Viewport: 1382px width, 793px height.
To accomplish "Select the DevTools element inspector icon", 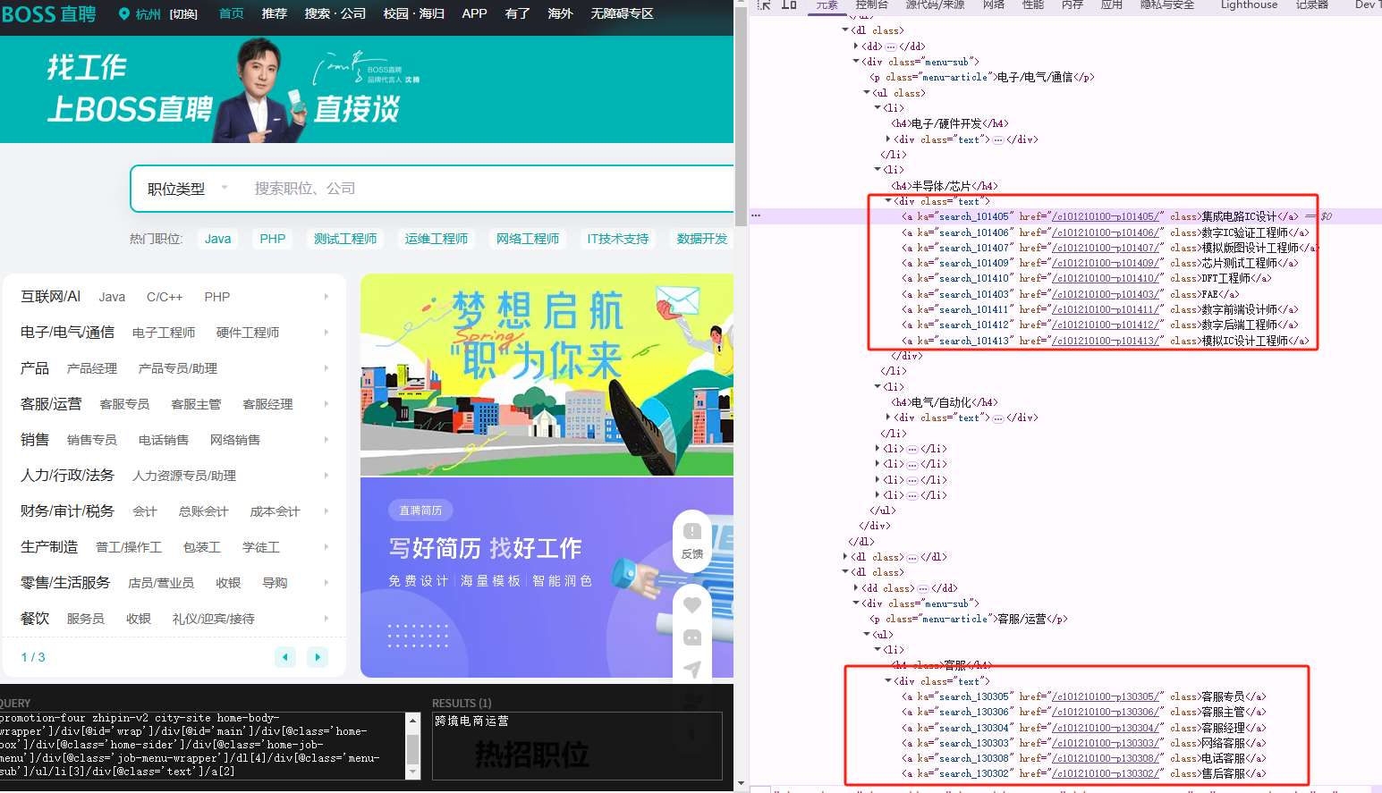I will 764,4.
